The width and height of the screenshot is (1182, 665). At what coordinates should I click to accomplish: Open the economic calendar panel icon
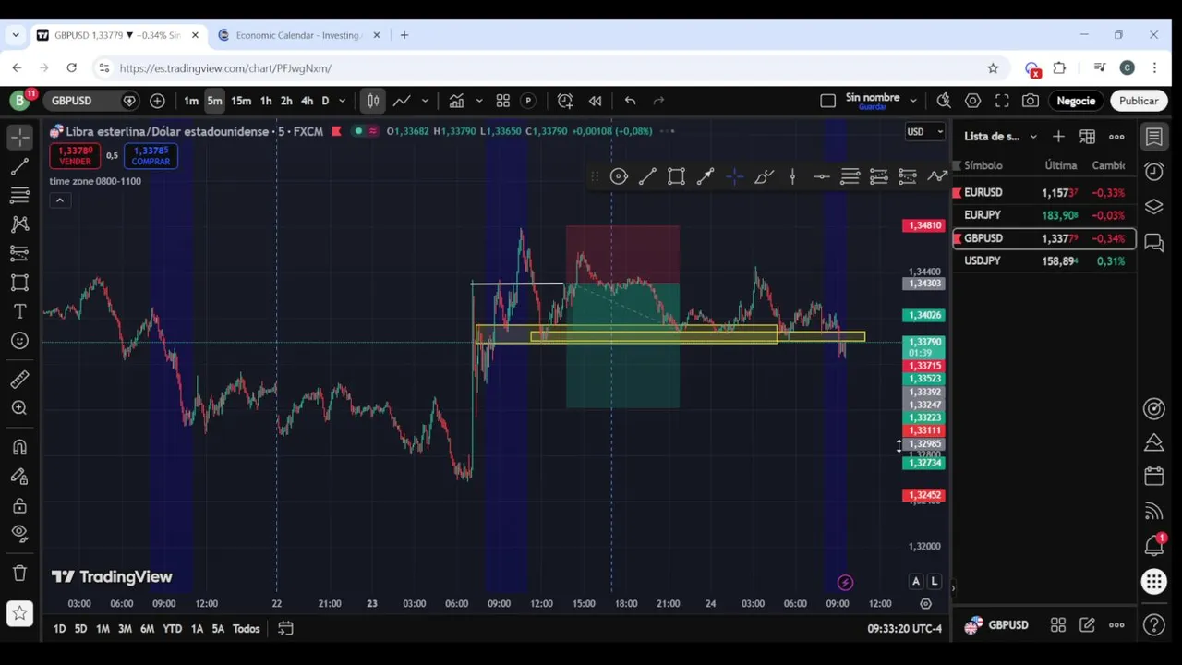(x=1153, y=477)
